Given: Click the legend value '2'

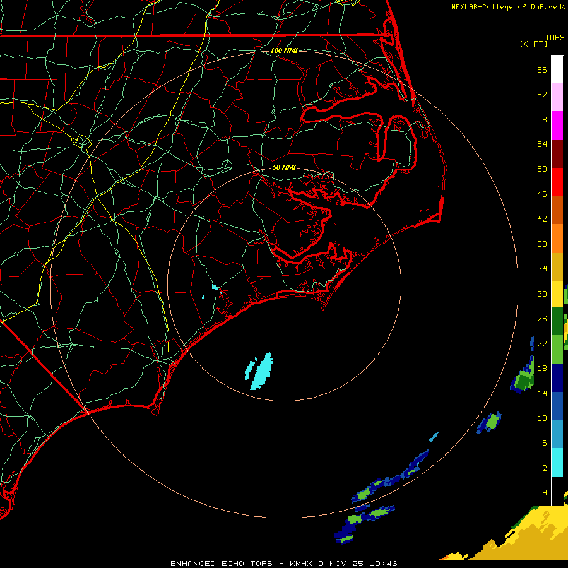Looking at the screenshot, I should (x=545, y=468).
